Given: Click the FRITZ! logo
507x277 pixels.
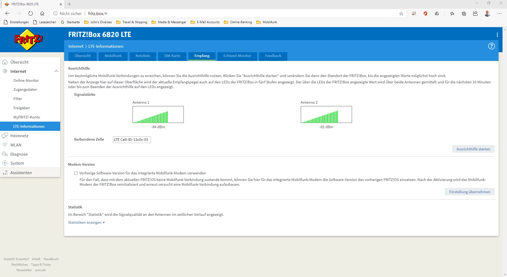Looking at the screenshot, I should [x=29, y=40].
